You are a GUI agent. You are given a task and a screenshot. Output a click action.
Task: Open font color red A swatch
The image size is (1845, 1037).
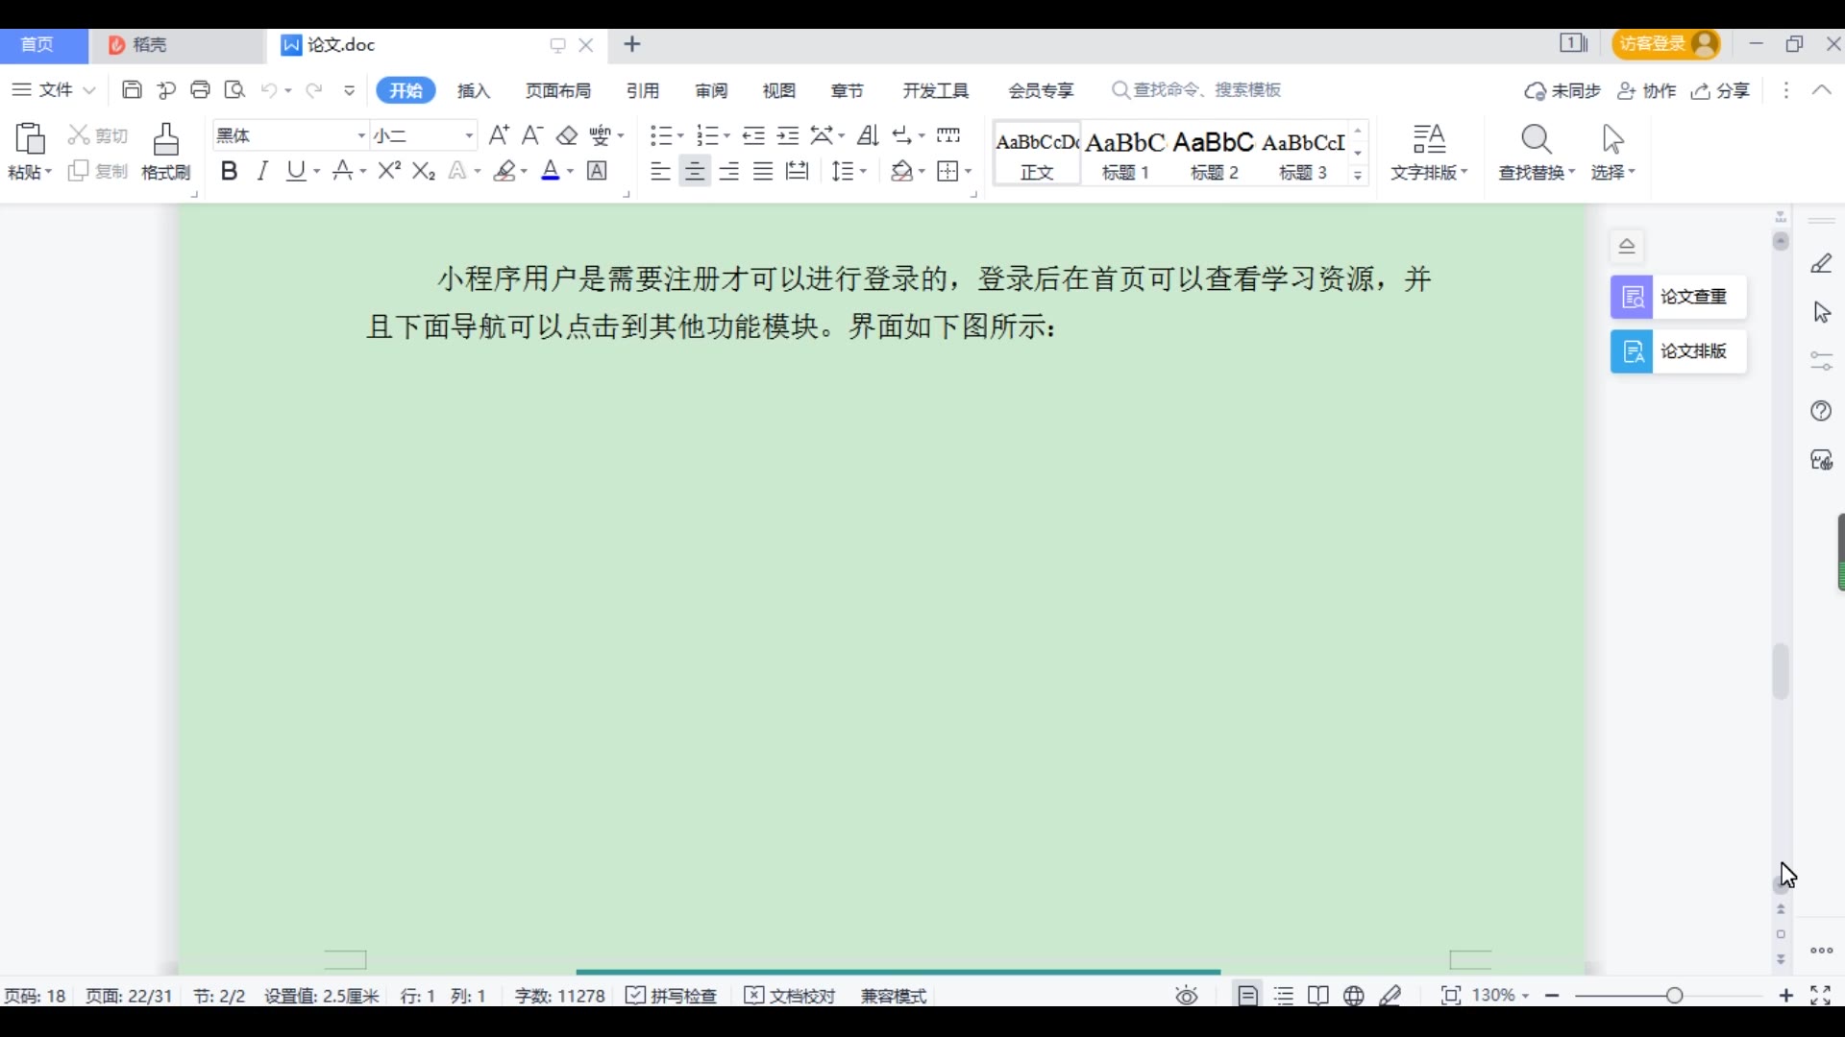pyautogui.click(x=551, y=171)
